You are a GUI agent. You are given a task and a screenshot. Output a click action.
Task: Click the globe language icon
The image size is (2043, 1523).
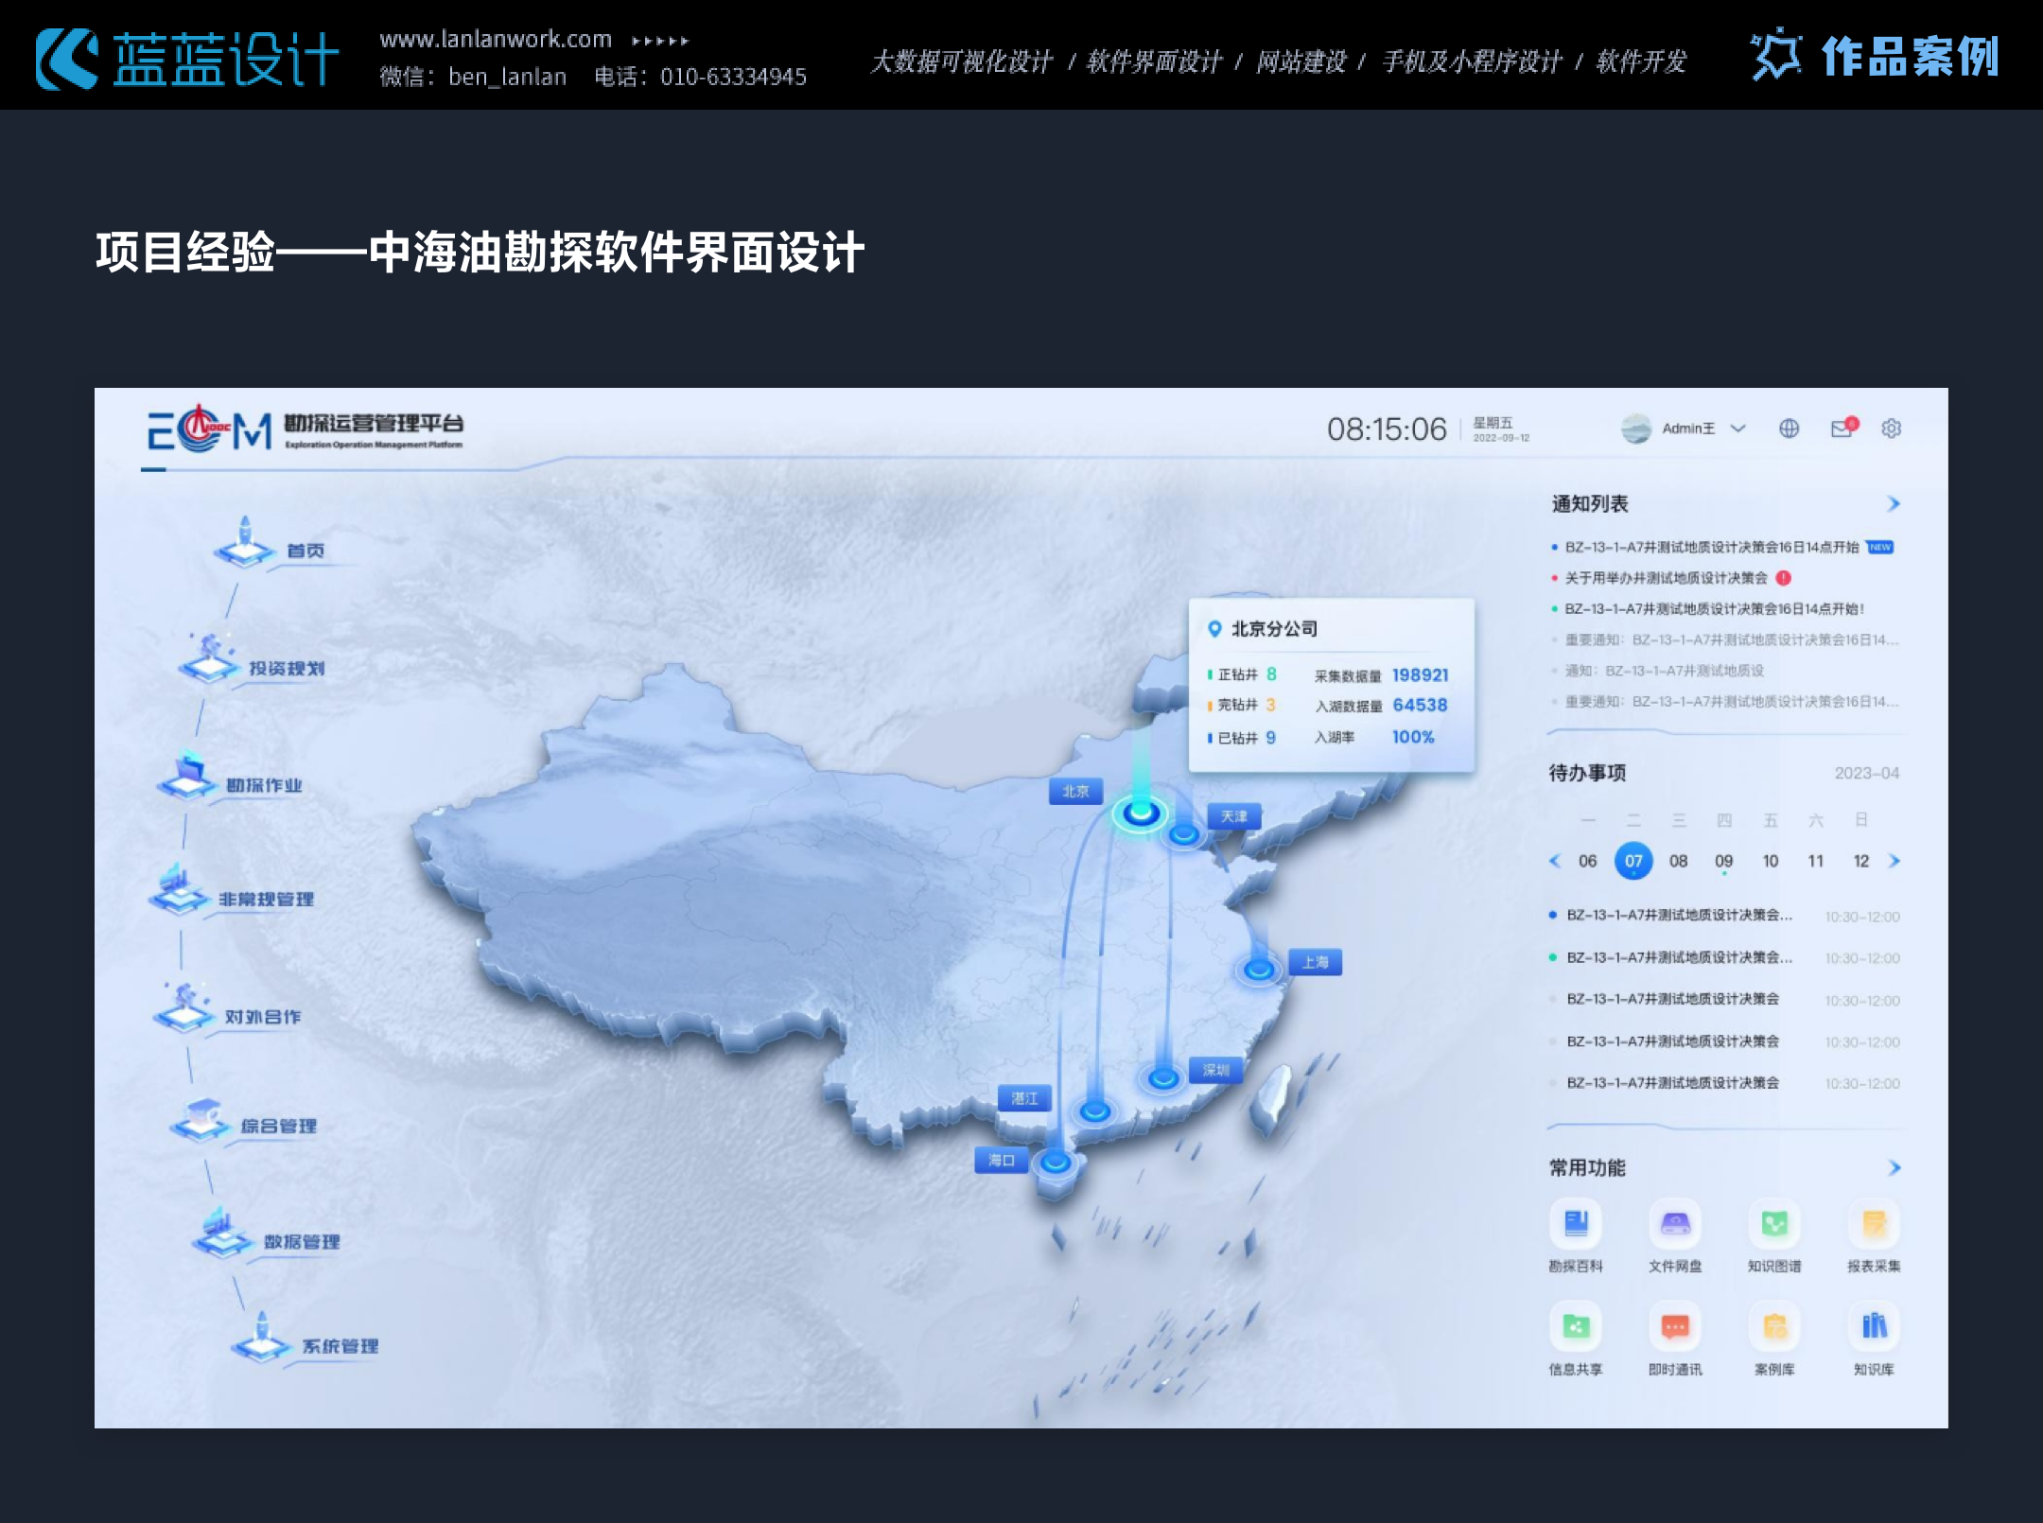point(1789,429)
